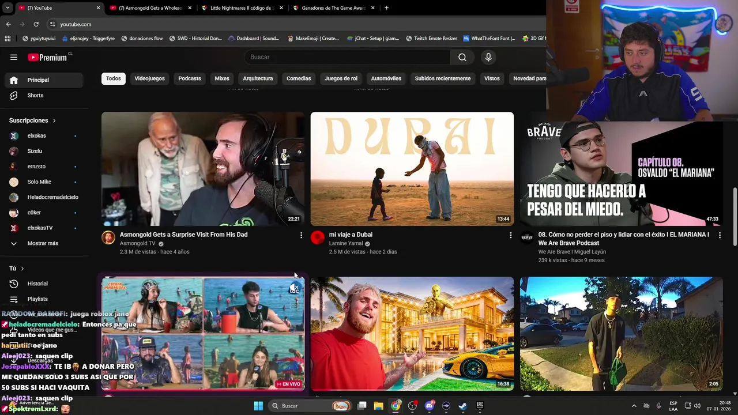Select the Vistos filter chip
738x415 pixels.
(x=492, y=78)
